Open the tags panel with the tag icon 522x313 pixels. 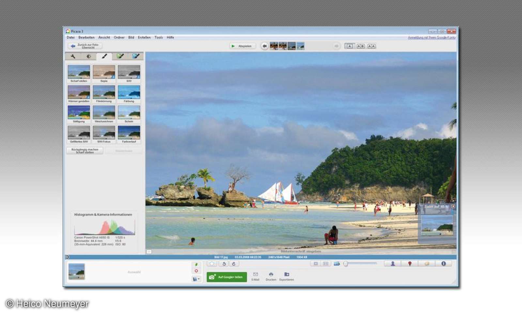point(427,264)
